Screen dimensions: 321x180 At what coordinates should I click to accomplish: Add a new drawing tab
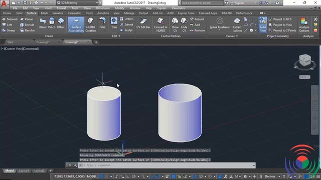click(x=96, y=42)
